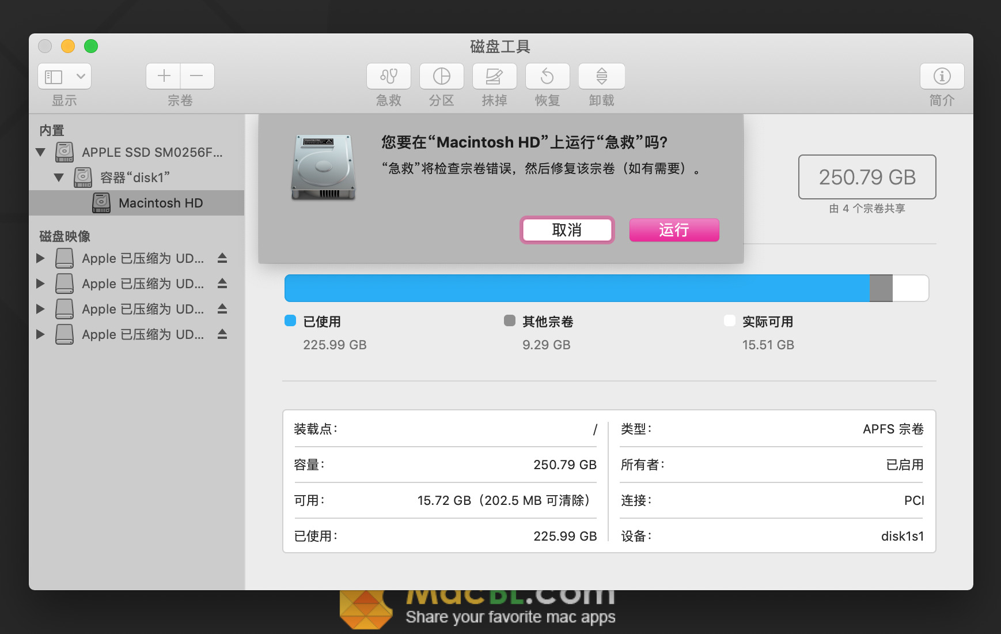Click the Unmount (卸载) toolbar icon
The width and height of the screenshot is (1001, 634).
pyautogui.click(x=602, y=76)
